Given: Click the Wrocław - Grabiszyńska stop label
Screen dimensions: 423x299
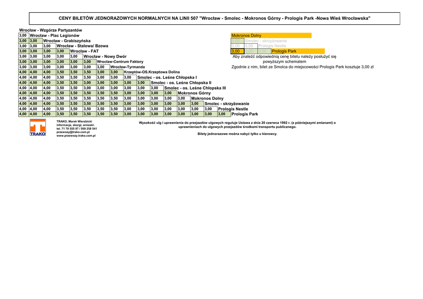Looking at the screenshot, I should click(x=67, y=41).
